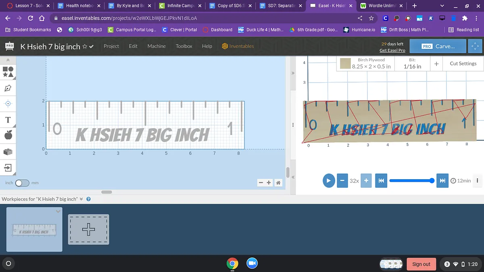Play the carve simulation
Image resolution: width=484 pixels, height=272 pixels.
click(x=329, y=181)
